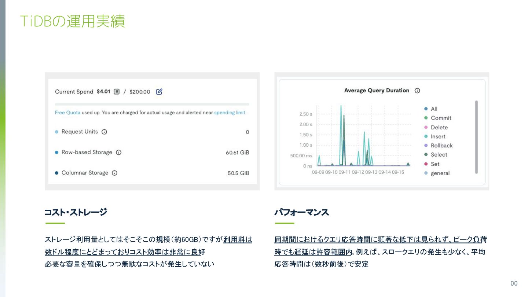This screenshot has width=528, height=297.
Task: Click the chart legend scrollbar
Action: click(x=476, y=137)
